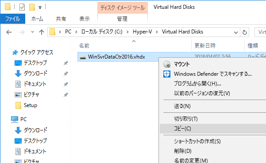Choose マウント from the context menu
The height and width of the screenshot is (163, 266).
click(x=182, y=64)
